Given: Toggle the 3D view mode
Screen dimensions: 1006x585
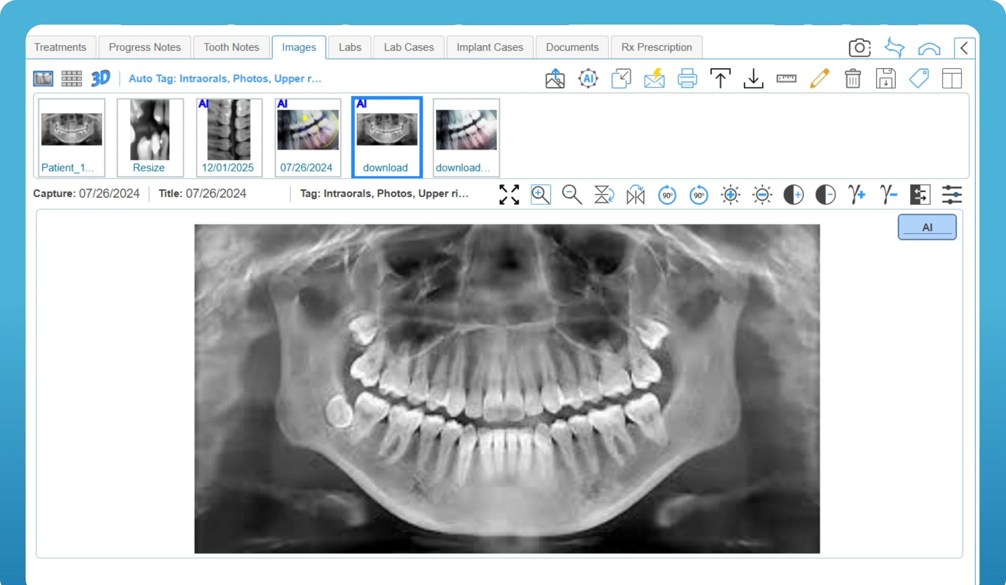Looking at the screenshot, I should tap(100, 78).
